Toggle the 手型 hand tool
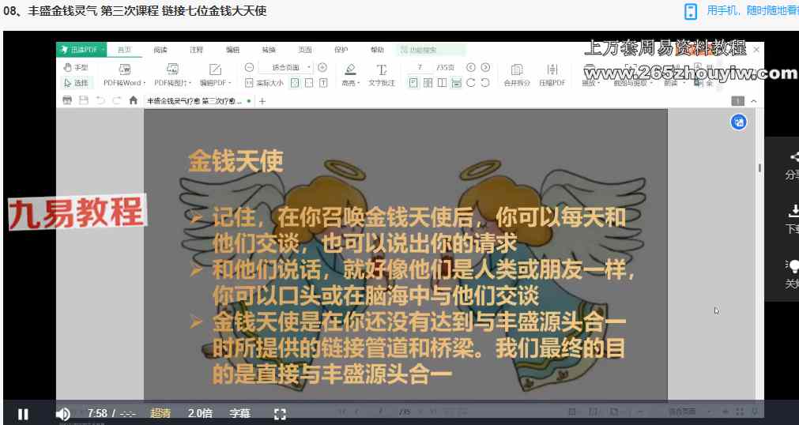 76,68
